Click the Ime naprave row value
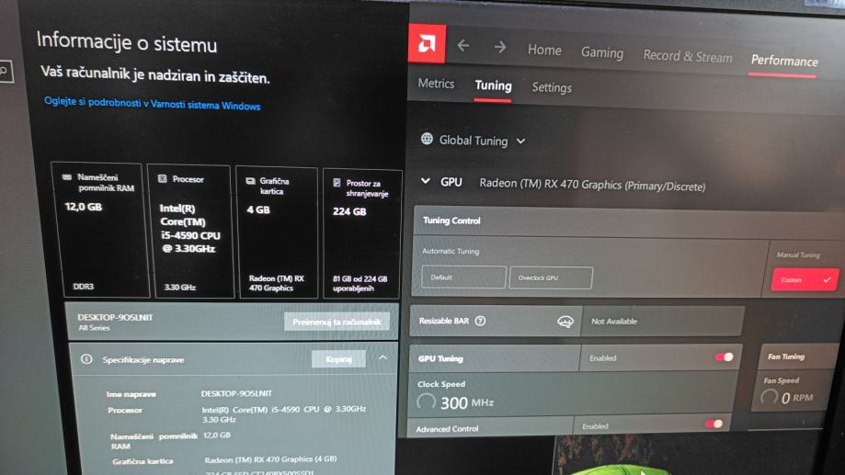The height and width of the screenshot is (475, 845). coord(236,393)
